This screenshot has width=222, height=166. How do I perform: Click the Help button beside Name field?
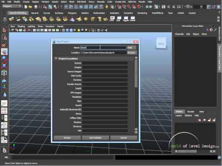131,48
